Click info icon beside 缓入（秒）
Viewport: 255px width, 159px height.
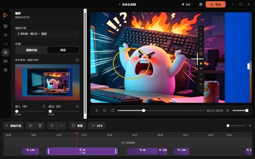coord(44,107)
